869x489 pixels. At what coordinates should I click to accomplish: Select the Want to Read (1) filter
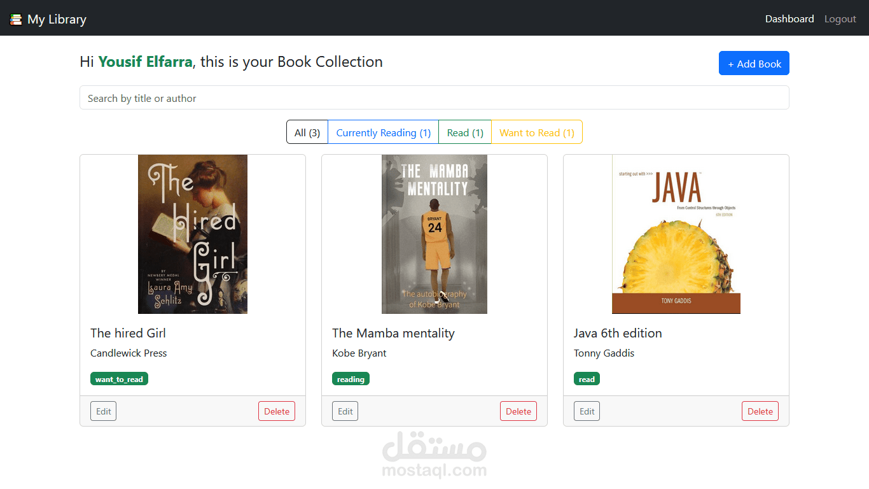click(x=537, y=132)
